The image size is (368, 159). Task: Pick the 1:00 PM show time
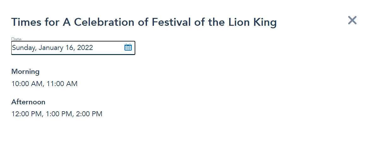tap(59, 114)
